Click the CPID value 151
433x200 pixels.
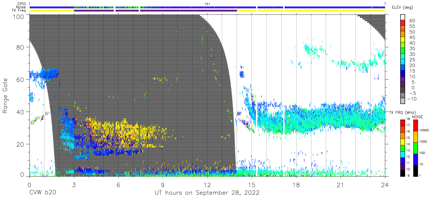point(207,4)
